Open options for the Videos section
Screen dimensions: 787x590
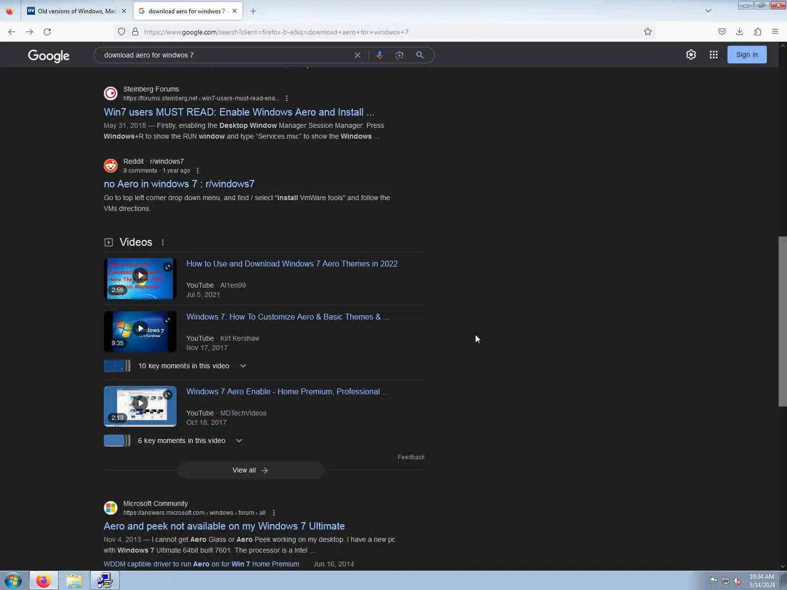point(163,242)
